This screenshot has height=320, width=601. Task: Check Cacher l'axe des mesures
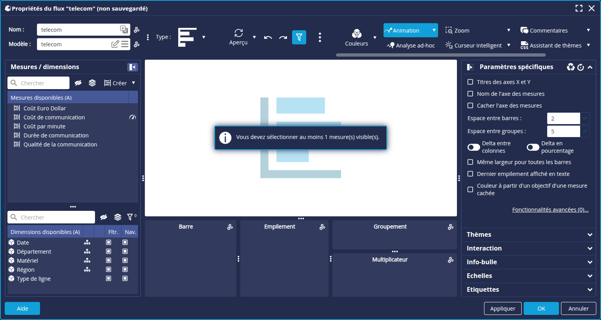tap(470, 106)
